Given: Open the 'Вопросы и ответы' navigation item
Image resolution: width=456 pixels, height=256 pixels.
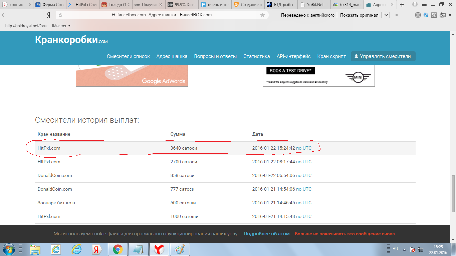Looking at the screenshot, I should click(x=215, y=56).
